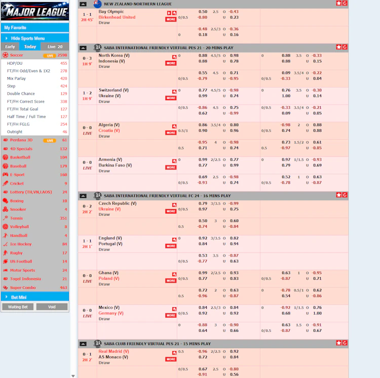Add England vs Portugal match to favorites
This screenshot has width=380, height=378.
[174, 239]
